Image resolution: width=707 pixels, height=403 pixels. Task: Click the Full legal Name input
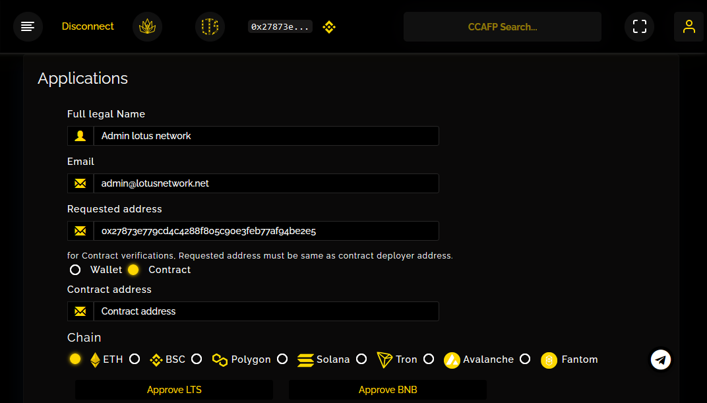(x=266, y=136)
